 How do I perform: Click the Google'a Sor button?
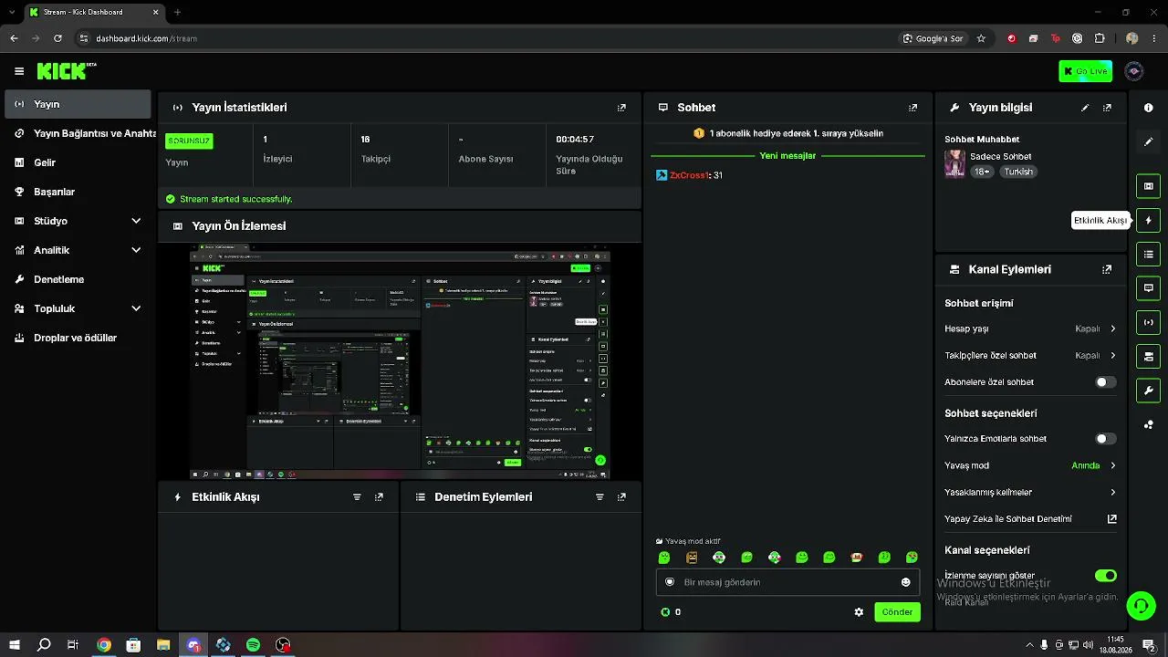pyautogui.click(x=933, y=38)
